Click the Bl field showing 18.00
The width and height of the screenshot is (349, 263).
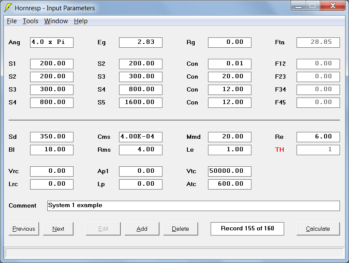(52, 150)
